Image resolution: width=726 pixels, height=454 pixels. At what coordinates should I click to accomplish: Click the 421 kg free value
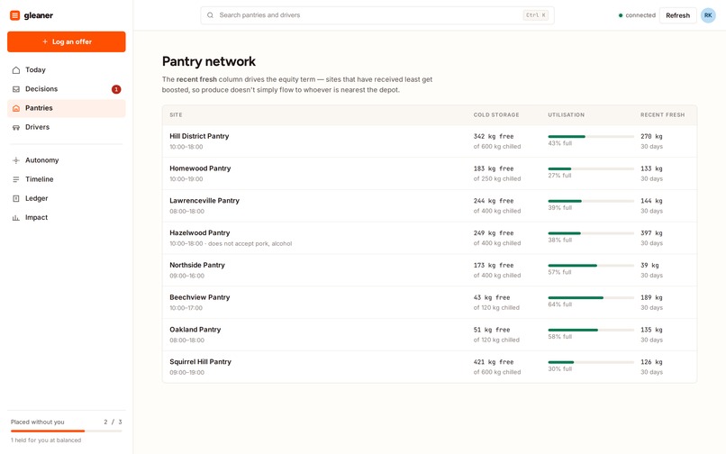click(x=494, y=362)
